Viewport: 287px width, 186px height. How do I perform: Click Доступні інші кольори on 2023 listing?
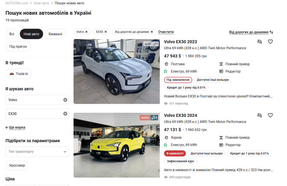point(213,80)
